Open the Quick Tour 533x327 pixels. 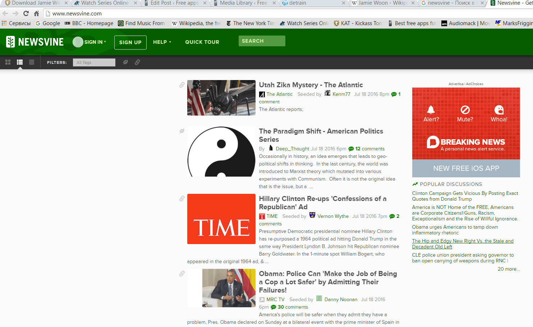(x=202, y=42)
